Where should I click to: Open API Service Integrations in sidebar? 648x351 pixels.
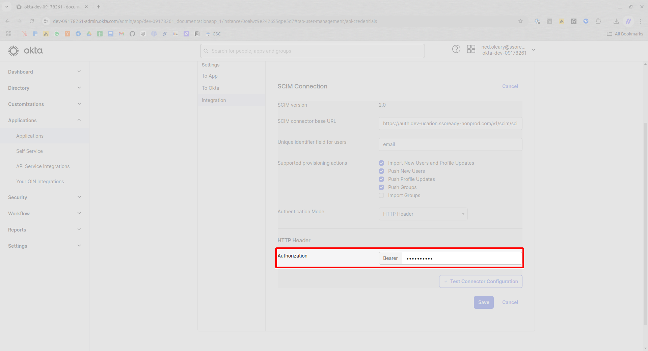[43, 166]
